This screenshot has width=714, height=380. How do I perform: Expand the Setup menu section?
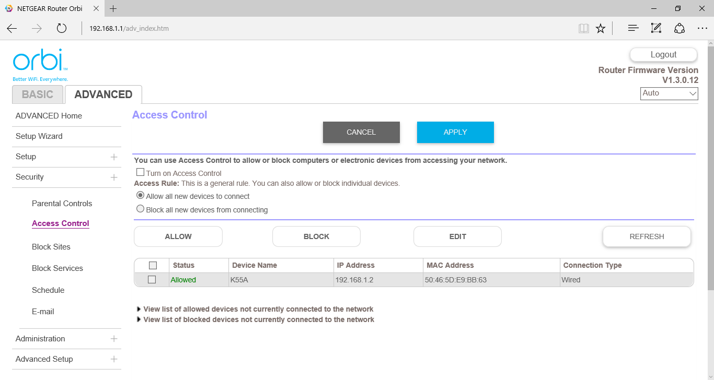[x=113, y=157]
